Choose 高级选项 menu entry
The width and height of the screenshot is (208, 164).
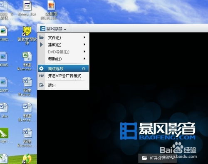coord(63,68)
